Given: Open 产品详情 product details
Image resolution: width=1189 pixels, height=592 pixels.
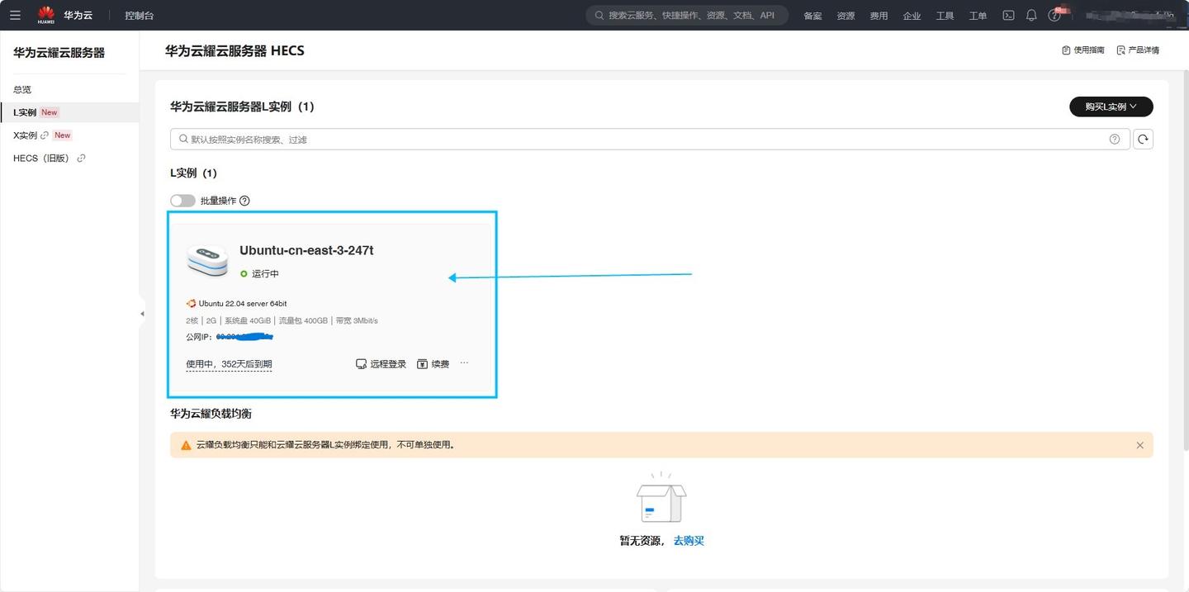Looking at the screenshot, I should pyautogui.click(x=1138, y=50).
